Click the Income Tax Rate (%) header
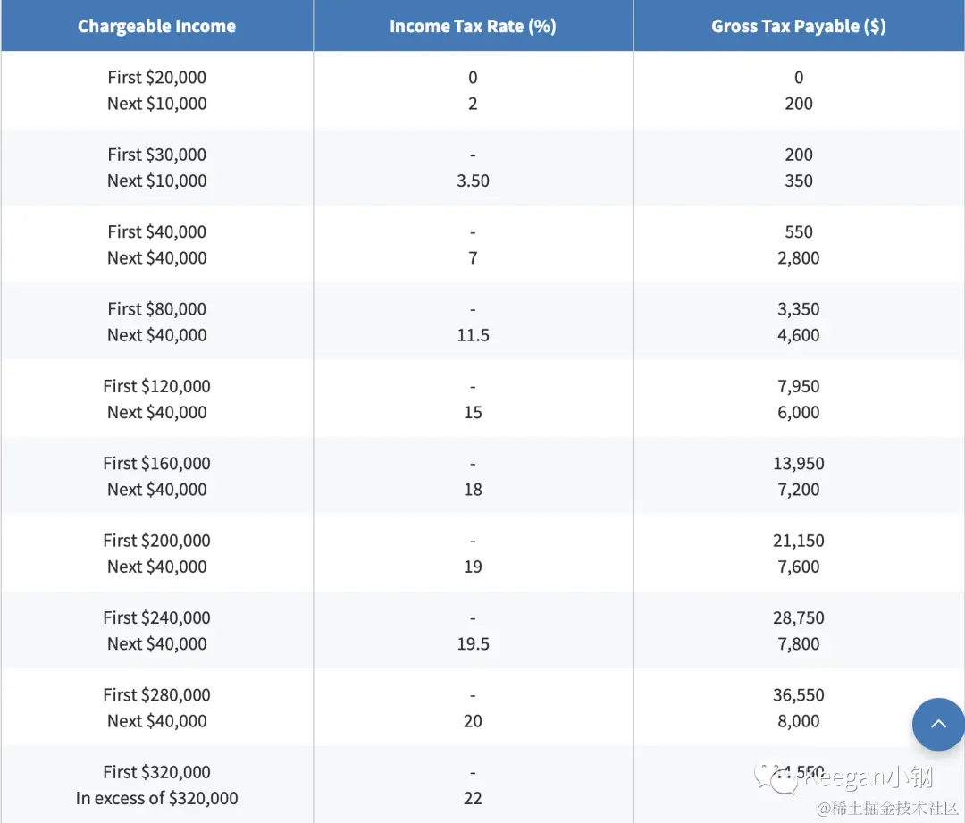This screenshot has height=823, width=965. (x=473, y=26)
